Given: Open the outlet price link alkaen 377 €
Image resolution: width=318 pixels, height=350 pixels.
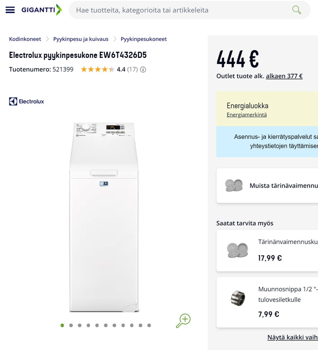Looking at the screenshot, I should [284, 76].
